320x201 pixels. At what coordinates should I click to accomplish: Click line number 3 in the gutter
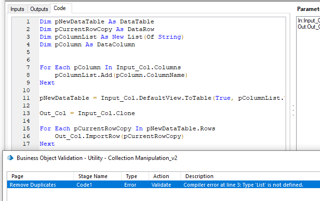(28, 37)
